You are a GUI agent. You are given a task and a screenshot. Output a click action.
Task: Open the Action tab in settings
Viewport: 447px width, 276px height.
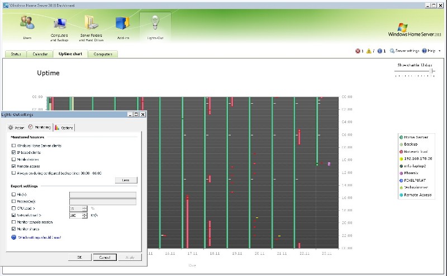(16, 128)
